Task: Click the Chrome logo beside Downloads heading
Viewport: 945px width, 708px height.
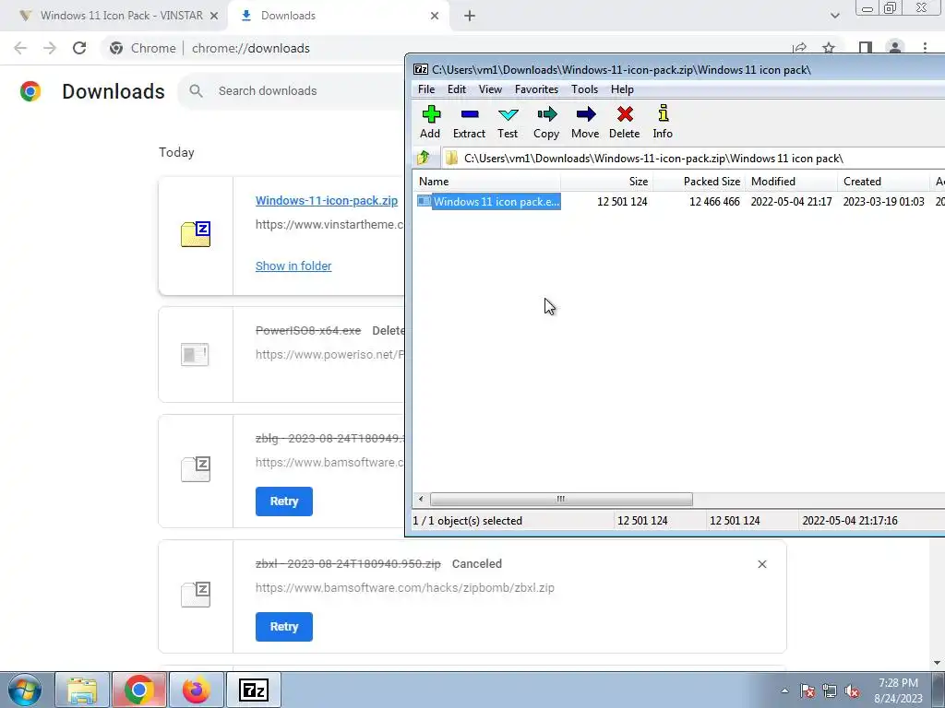Action: coord(30,91)
